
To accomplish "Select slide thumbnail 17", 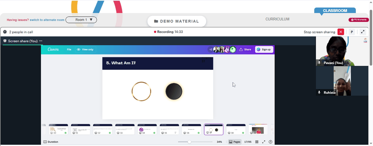I will pos(214,129).
